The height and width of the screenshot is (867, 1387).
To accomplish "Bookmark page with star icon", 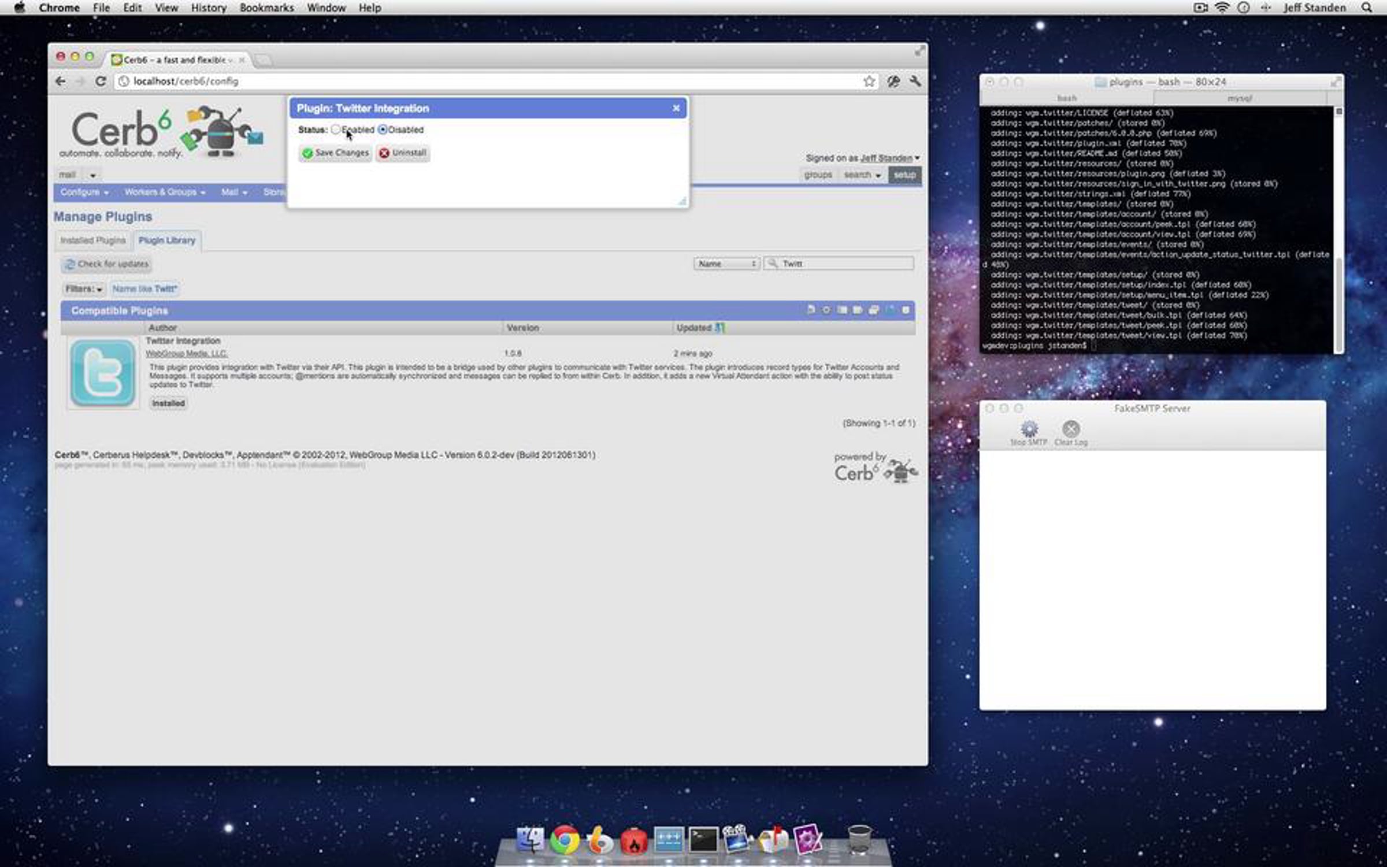I will coord(869,81).
